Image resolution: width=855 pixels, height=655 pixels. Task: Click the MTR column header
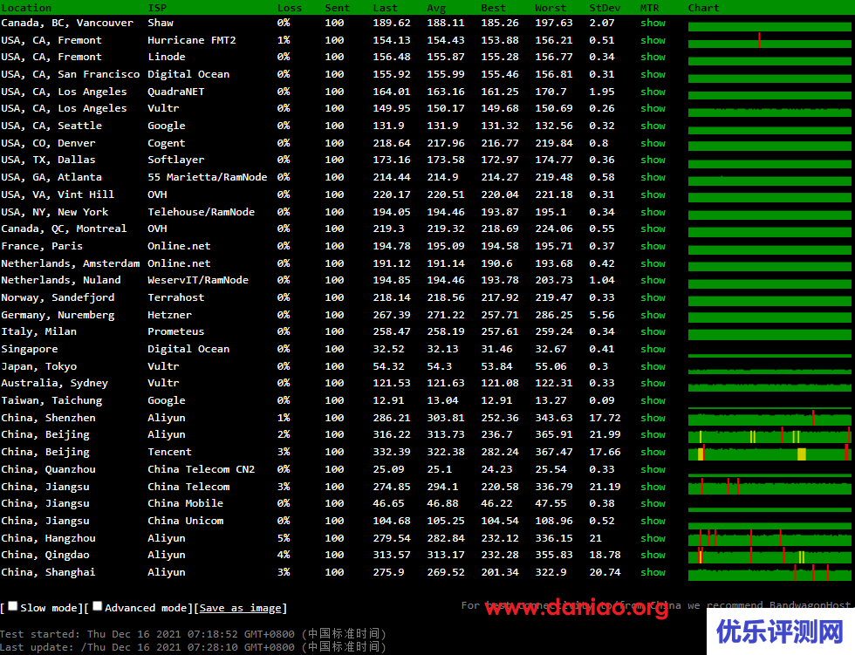[649, 8]
